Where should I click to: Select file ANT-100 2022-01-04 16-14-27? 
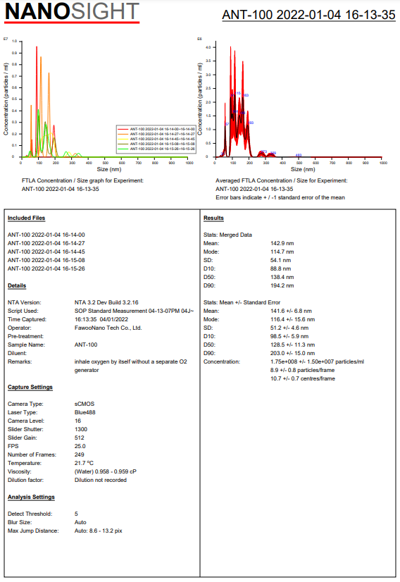pos(46,244)
